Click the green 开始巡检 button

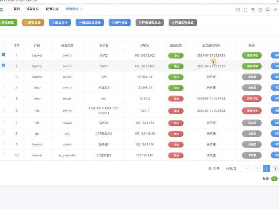(x=8, y=23)
